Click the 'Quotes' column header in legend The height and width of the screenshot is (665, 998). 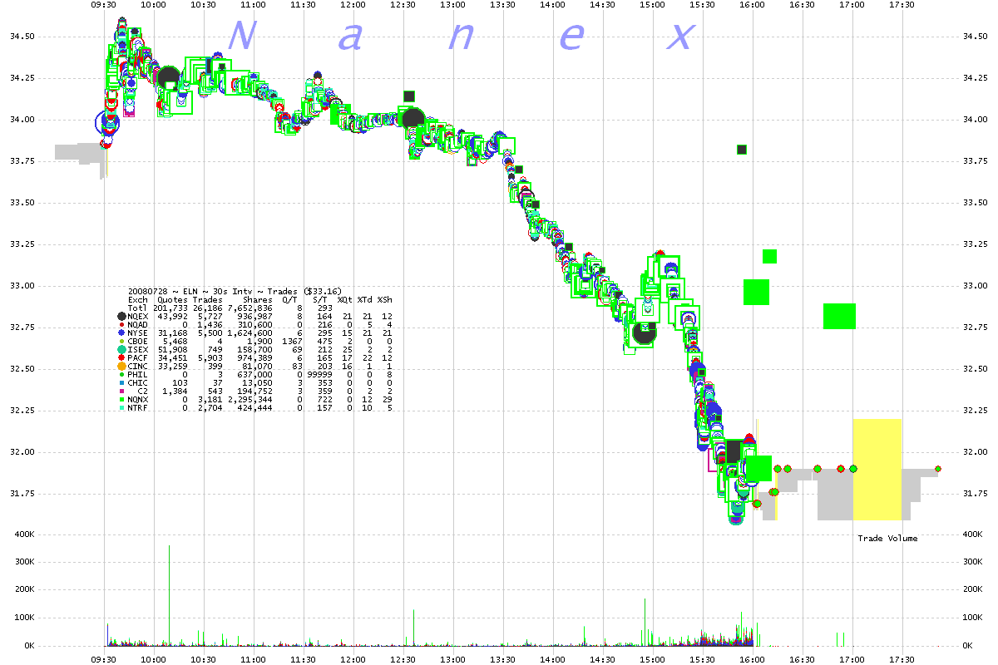[172, 300]
